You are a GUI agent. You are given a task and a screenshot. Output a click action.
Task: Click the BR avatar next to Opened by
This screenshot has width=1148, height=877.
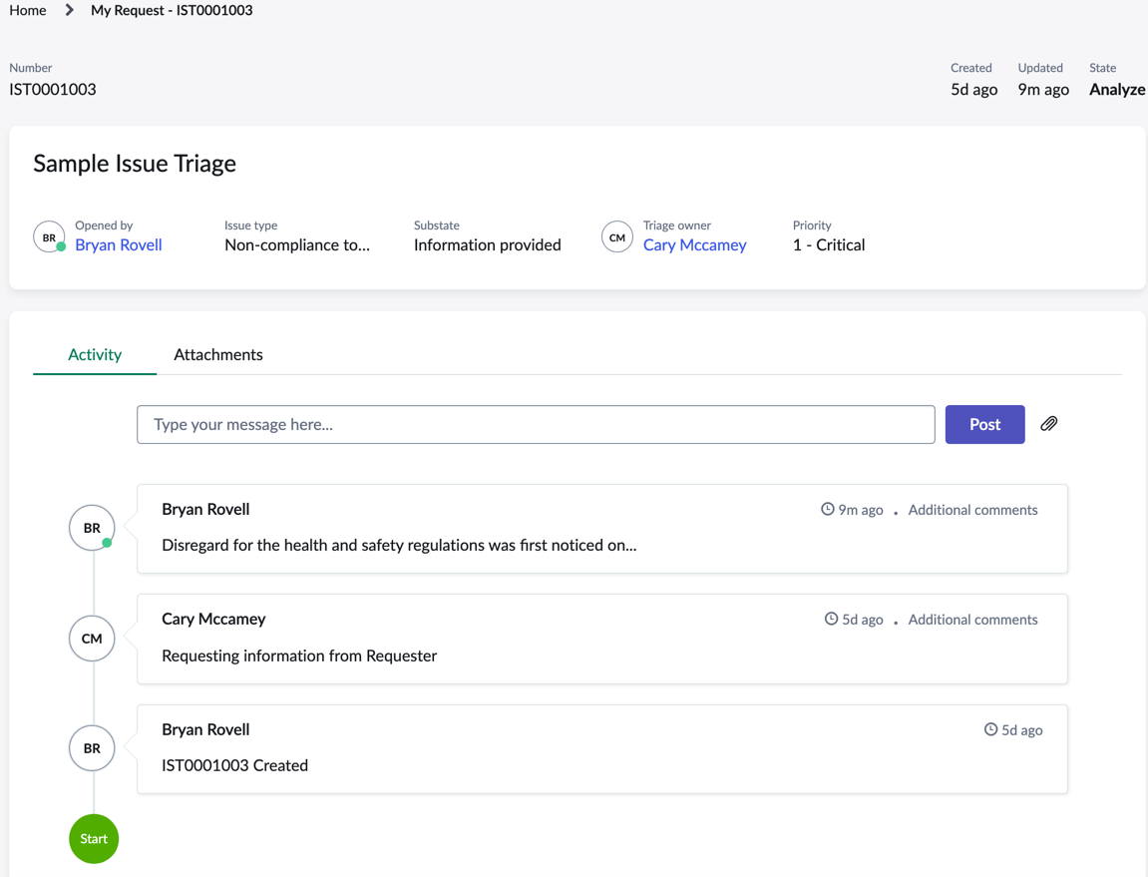click(49, 237)
